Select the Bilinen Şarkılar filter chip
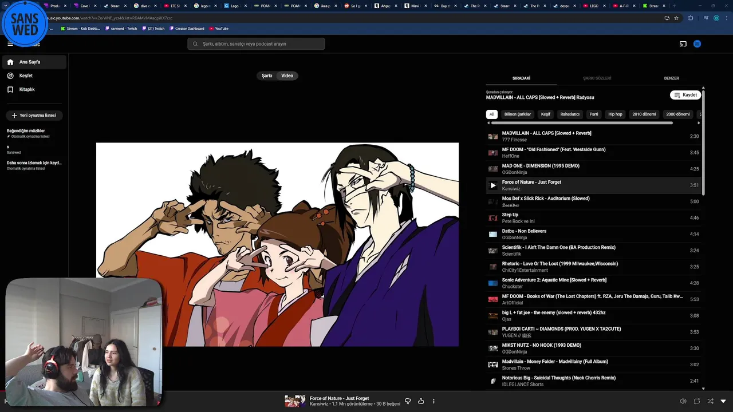 pos(518,114)
